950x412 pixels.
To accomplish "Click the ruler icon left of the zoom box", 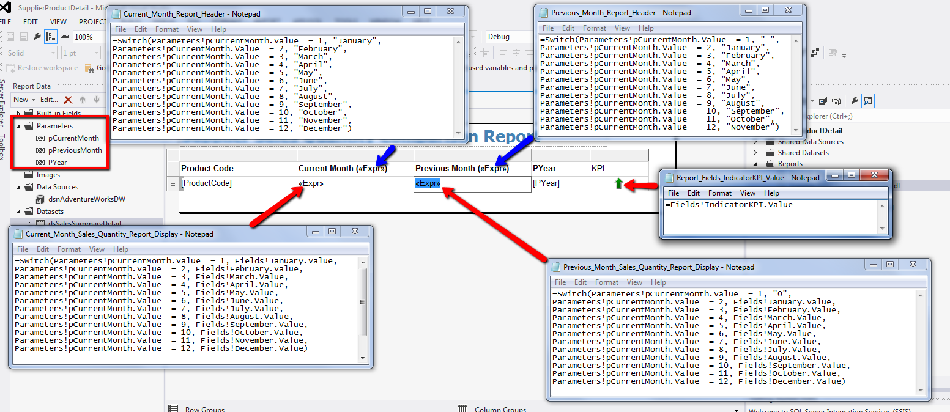I will click(x=64, y=37).
